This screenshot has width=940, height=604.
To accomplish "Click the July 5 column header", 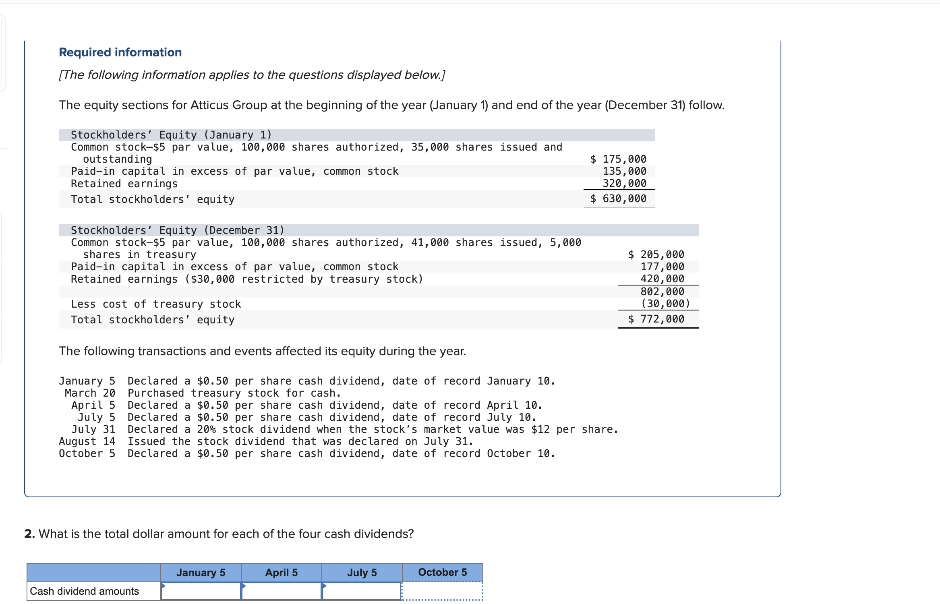I will pos(361,572).
